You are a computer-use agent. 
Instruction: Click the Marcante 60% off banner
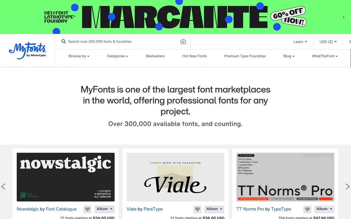(175, 17)
